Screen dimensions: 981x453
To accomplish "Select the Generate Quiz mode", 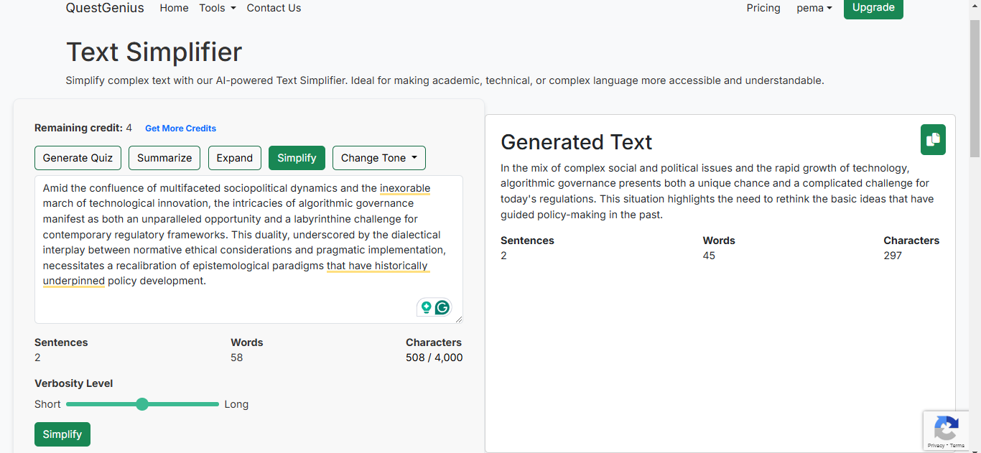I will point(78,158).
